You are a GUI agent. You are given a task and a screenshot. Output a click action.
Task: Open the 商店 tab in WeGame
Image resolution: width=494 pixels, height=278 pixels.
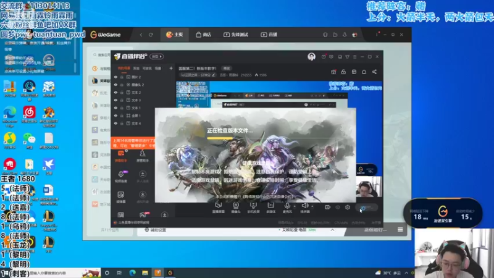click(x=204, y=35)
